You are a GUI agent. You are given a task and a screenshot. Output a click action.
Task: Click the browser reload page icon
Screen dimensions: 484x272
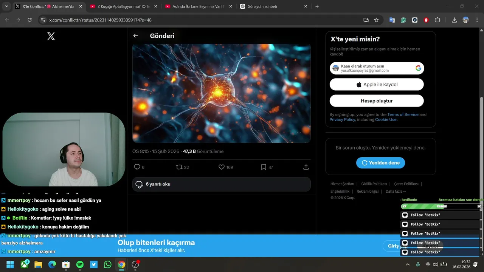pyautogui.click(x=29, y=20)
